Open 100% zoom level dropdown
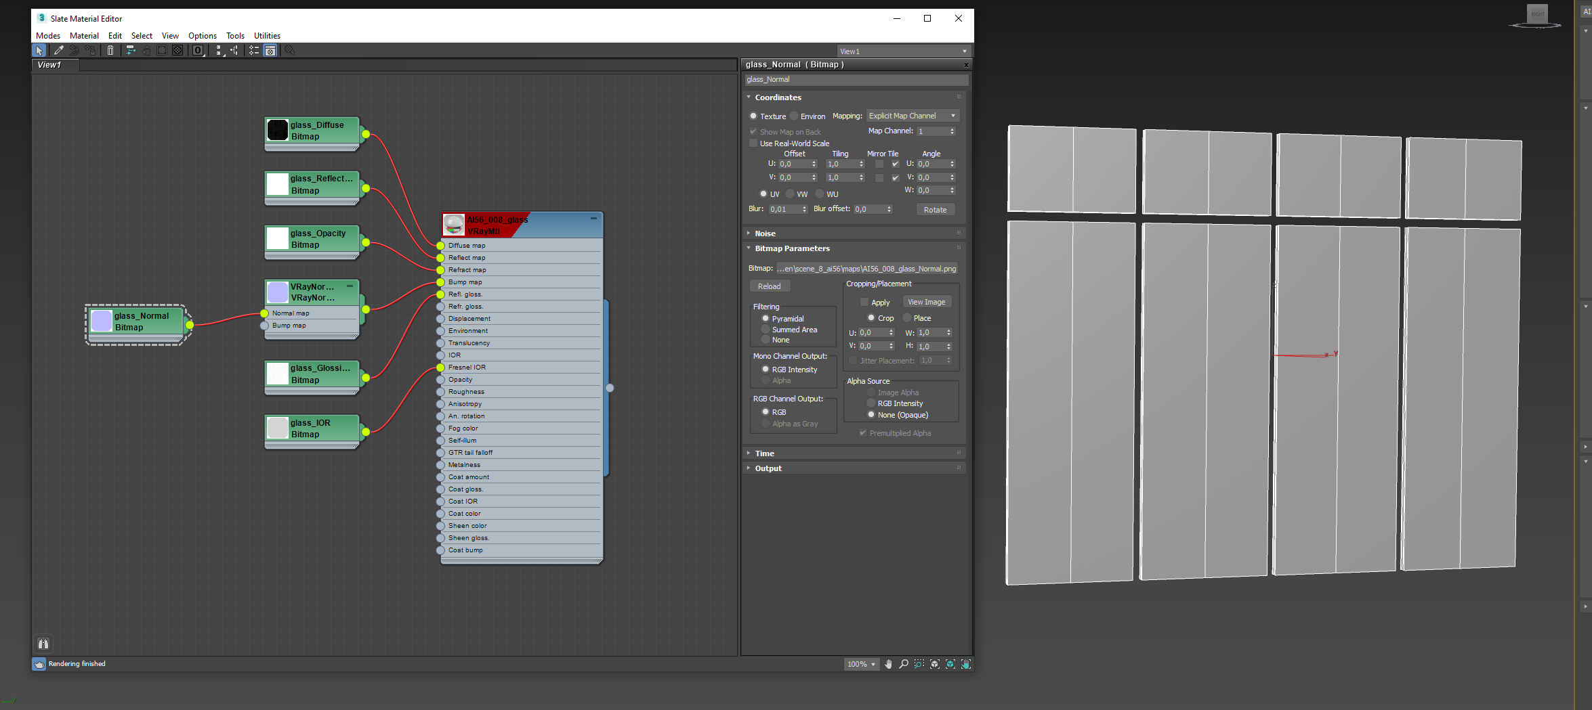The image size is (1592, 710). (x=861, y=664)
